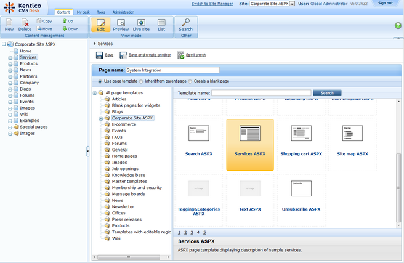
Task: Switch to the My desk tab
Action: point(83,12)
